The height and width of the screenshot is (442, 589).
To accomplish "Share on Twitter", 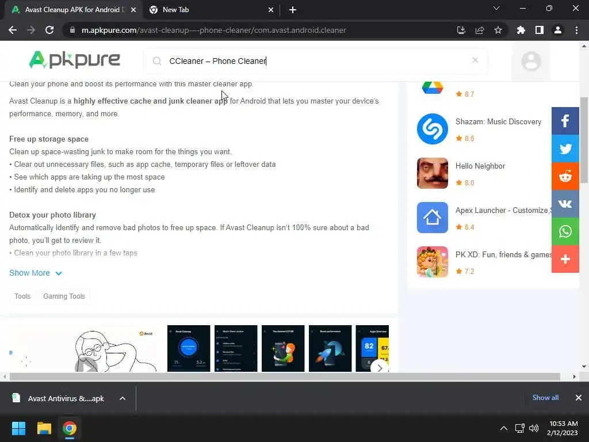I will tap(565, 148).
